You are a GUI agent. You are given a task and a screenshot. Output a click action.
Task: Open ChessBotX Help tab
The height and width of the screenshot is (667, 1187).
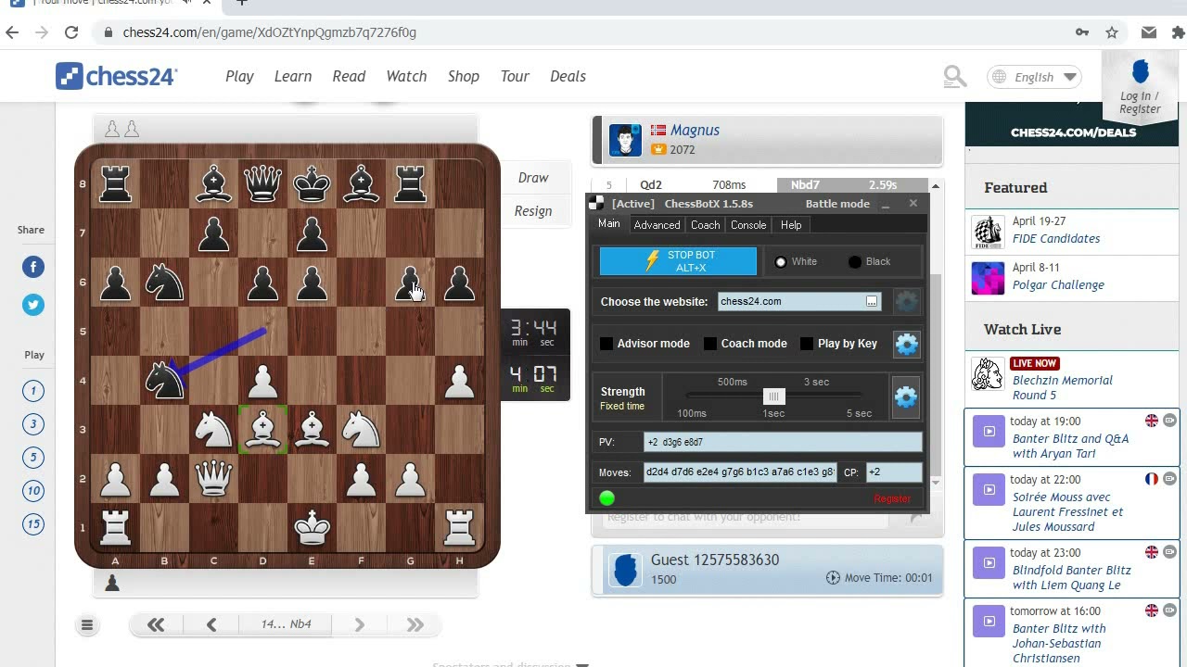tap(791, 225)
